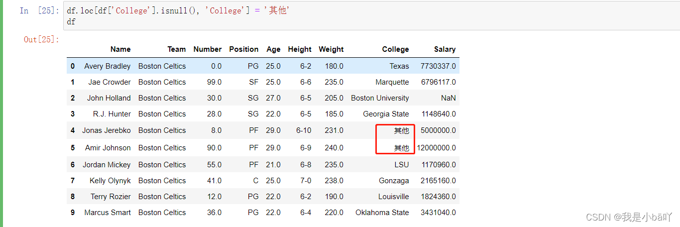Click the weight value 180.0
680x227 pixels.
click(334, 66)
